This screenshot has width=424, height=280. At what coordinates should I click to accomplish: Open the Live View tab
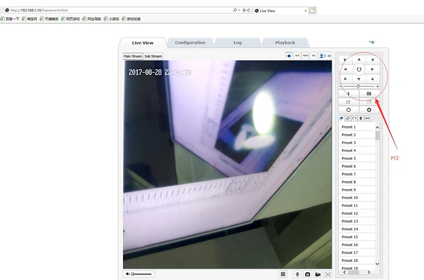click(x=143, y=43)
